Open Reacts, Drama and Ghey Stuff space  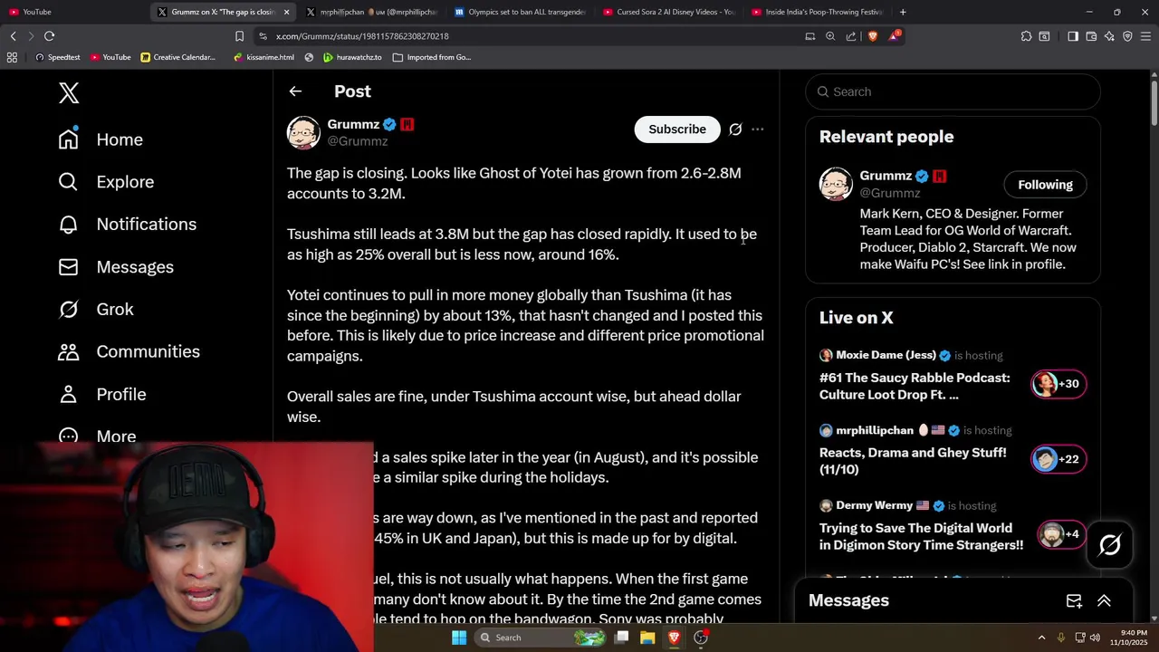pyautogui.click(x=913, y=461)
